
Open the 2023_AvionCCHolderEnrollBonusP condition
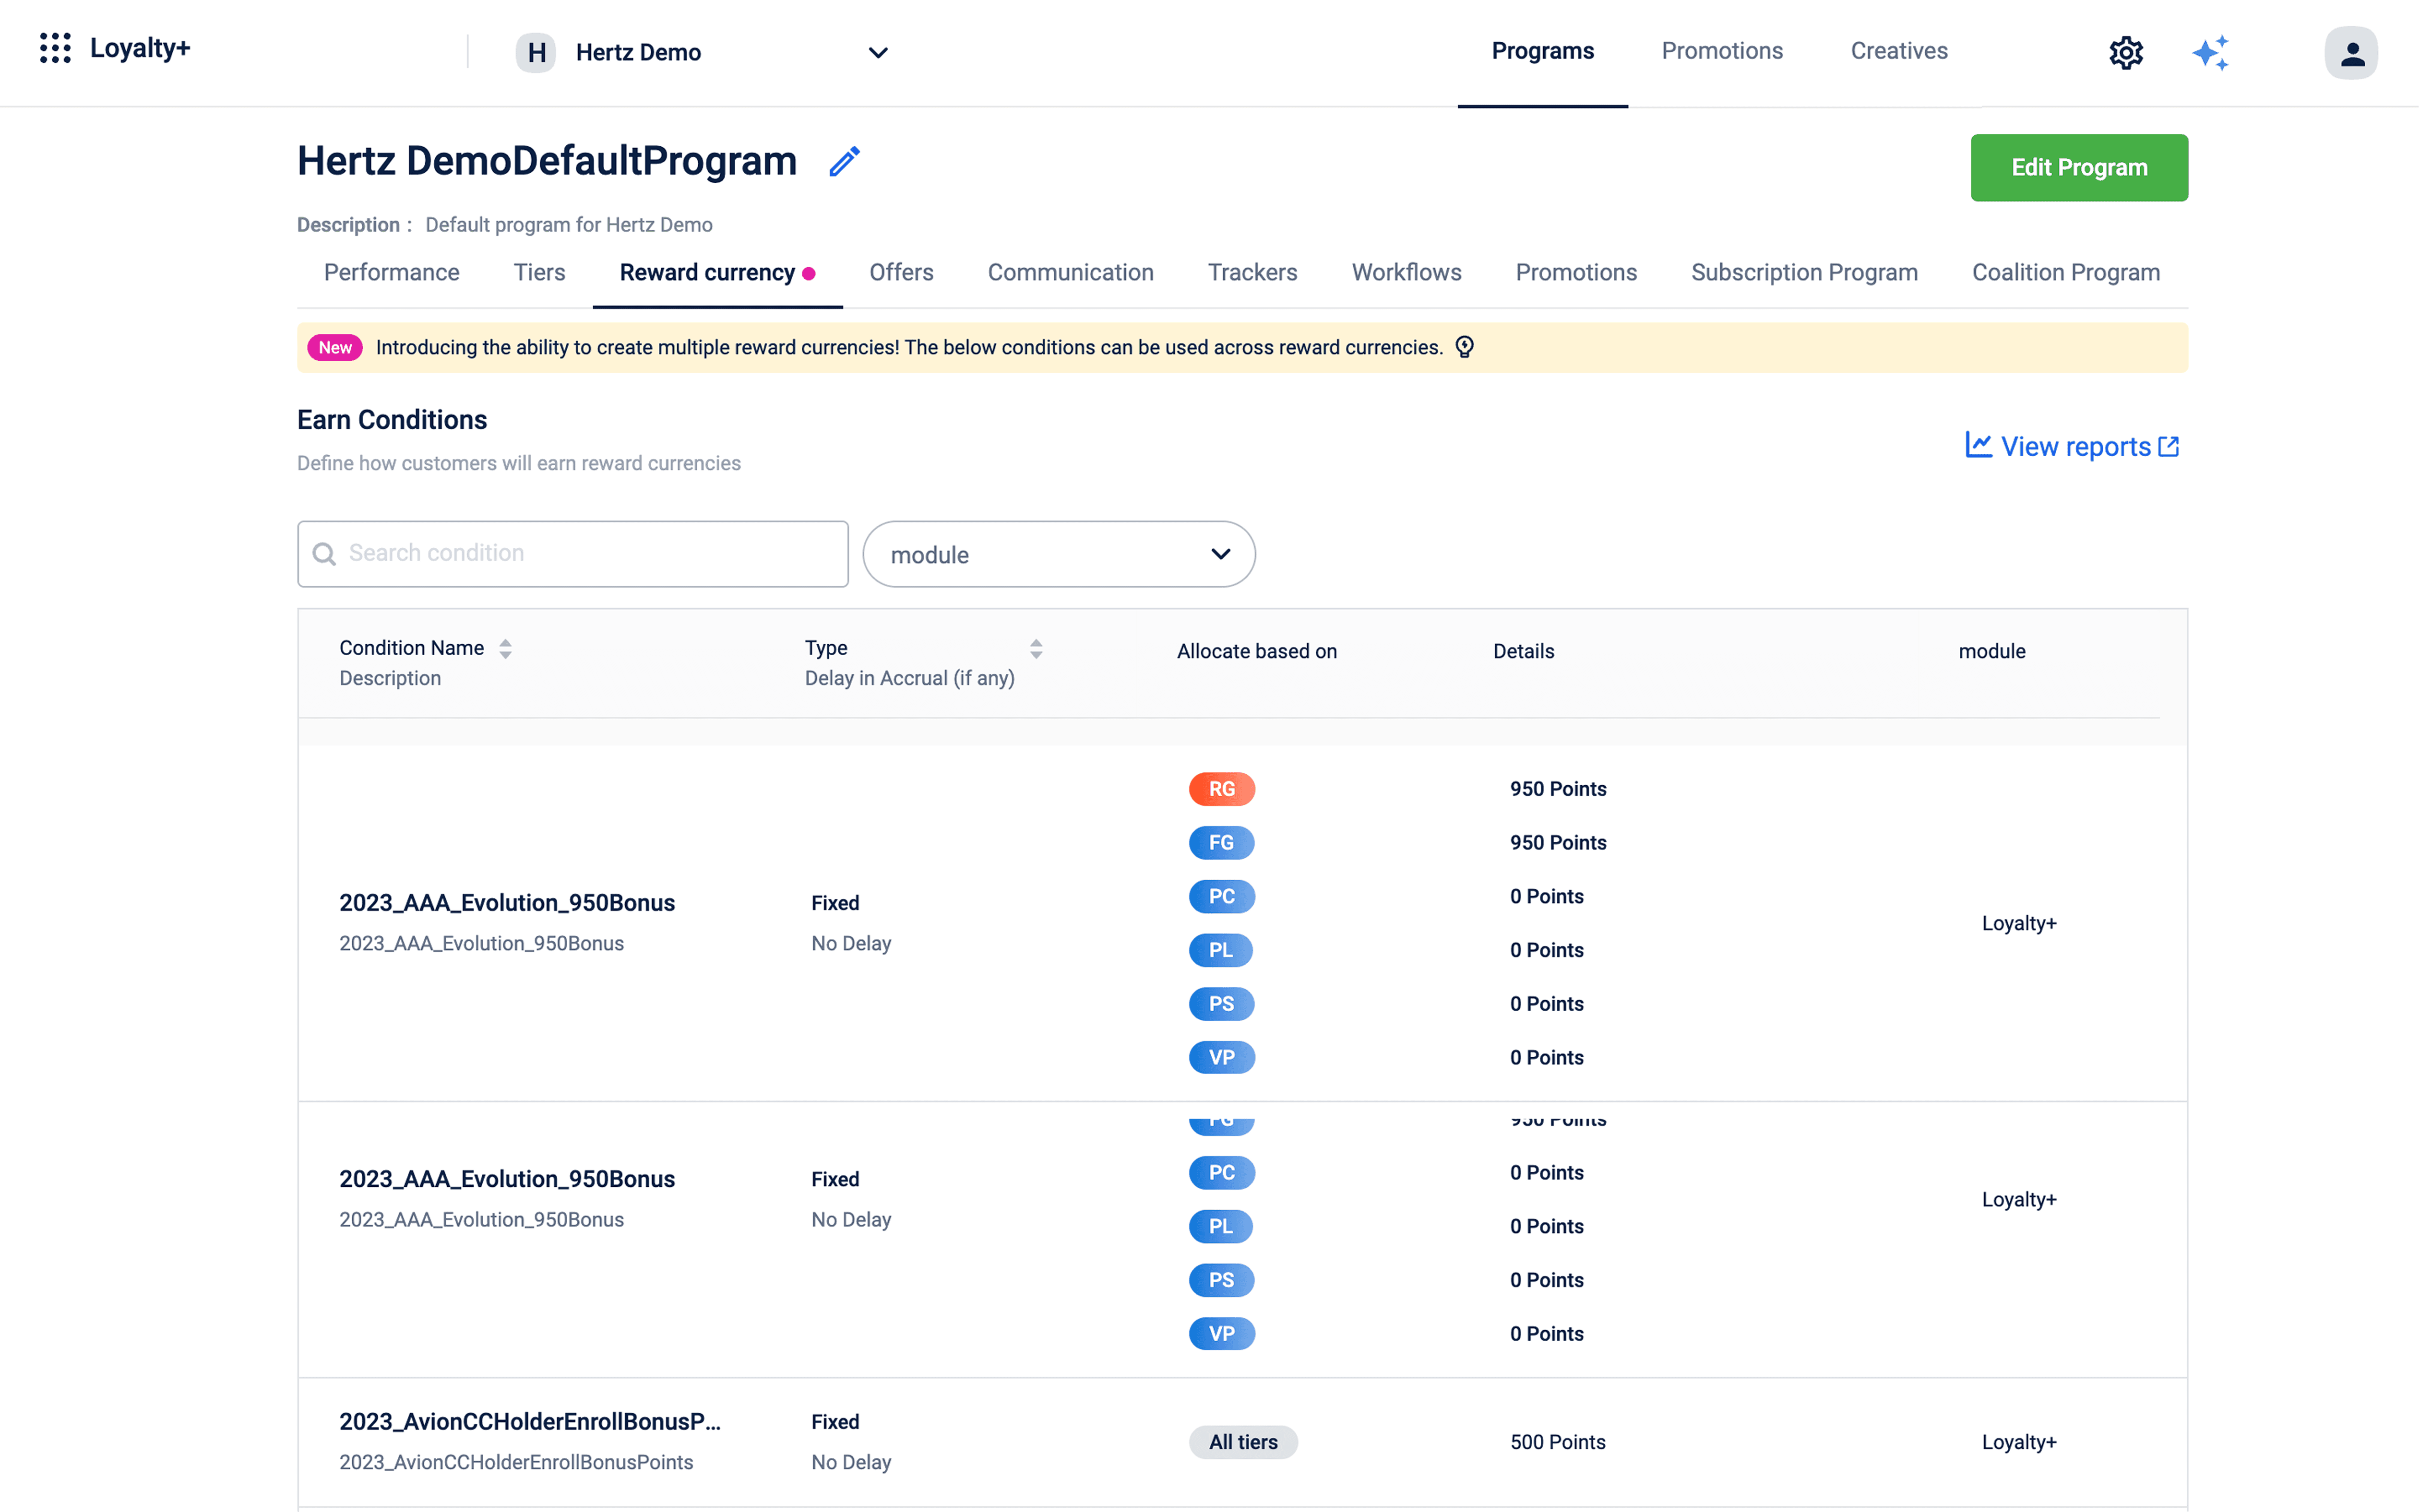529,1421
